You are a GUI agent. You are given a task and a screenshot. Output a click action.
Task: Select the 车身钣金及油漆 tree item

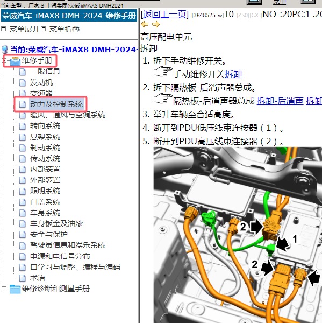pyautogui.click(x=56, y=223)
